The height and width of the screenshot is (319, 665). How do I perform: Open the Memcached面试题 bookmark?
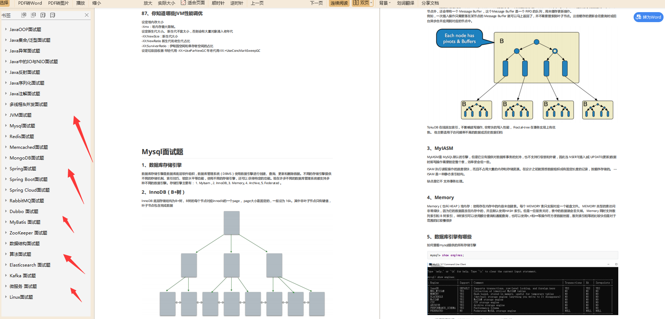(29, 147)
